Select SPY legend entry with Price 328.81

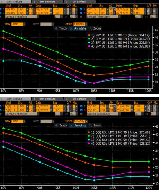tap(119, 46)
